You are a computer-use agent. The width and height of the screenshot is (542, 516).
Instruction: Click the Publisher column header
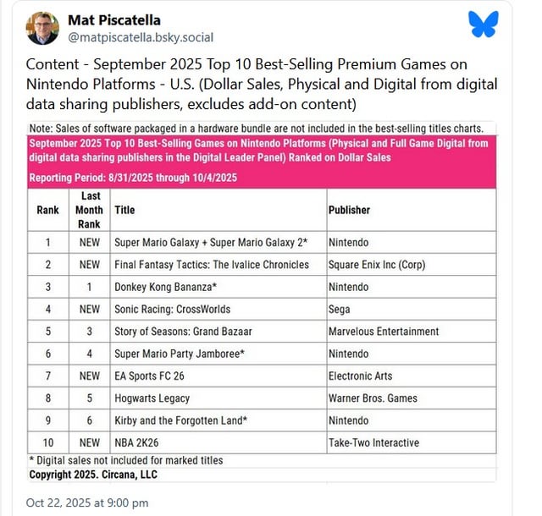click(x=351, y=210)
